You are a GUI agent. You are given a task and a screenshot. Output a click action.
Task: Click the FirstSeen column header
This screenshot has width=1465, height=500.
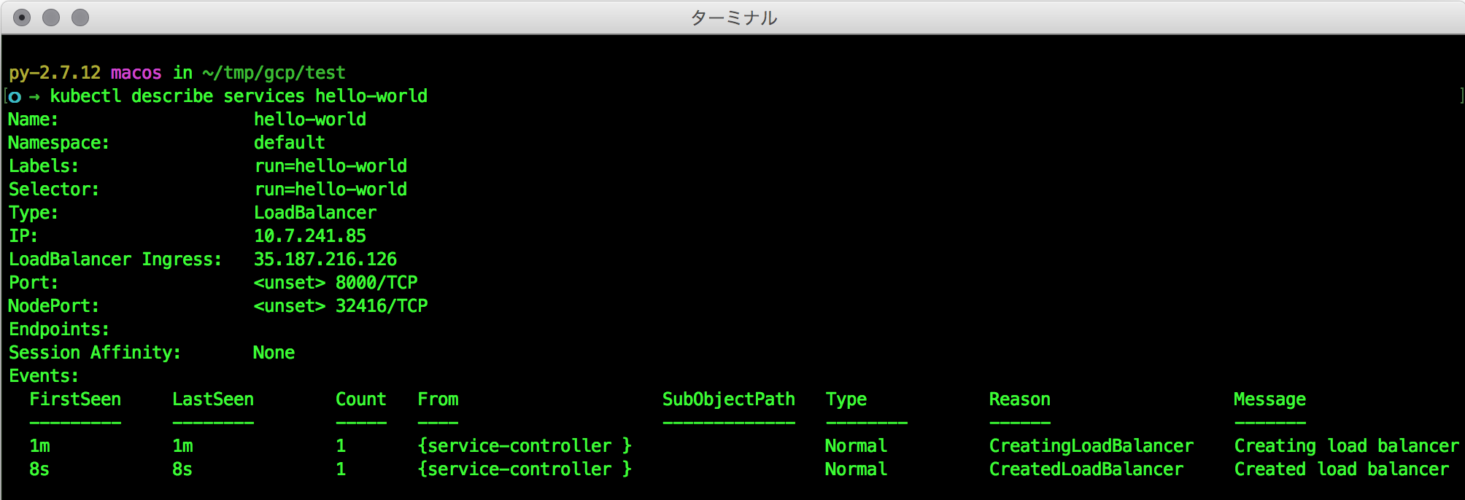point(75,399)
